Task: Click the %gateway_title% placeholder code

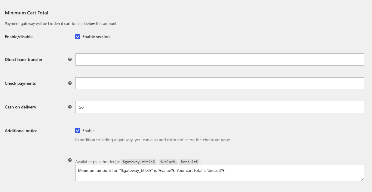Action: pos(139,162)
